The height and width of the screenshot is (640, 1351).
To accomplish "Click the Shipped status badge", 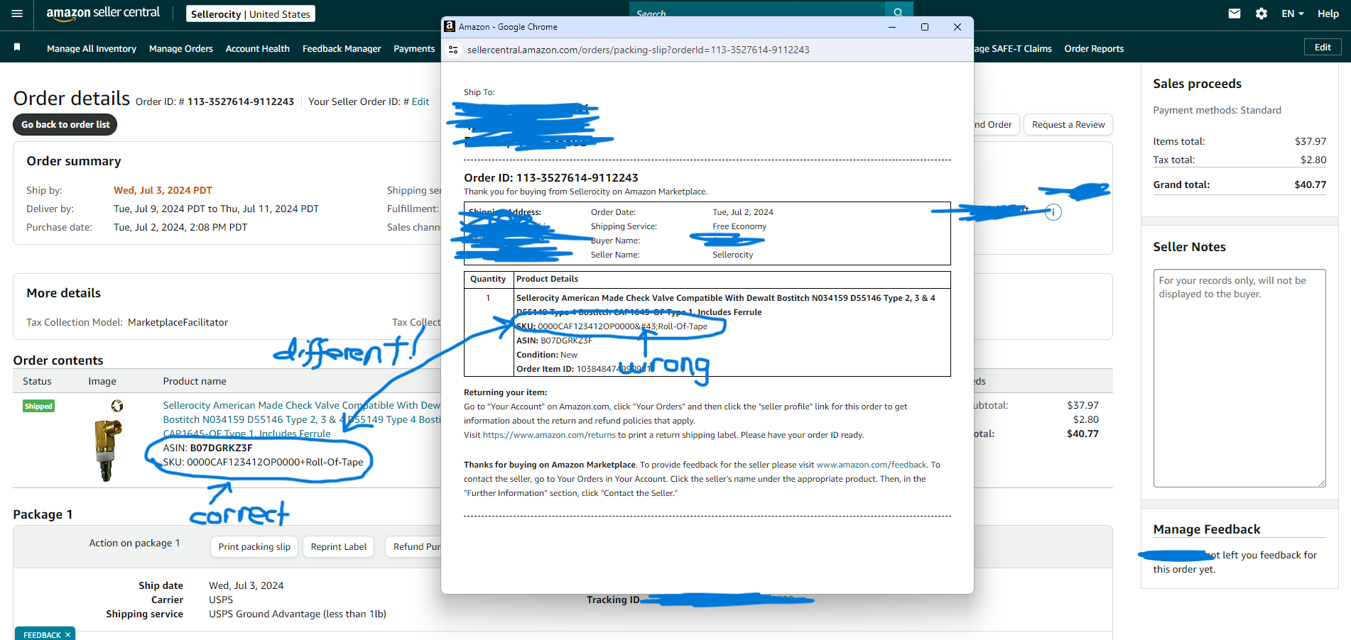I will click(38, 406).
